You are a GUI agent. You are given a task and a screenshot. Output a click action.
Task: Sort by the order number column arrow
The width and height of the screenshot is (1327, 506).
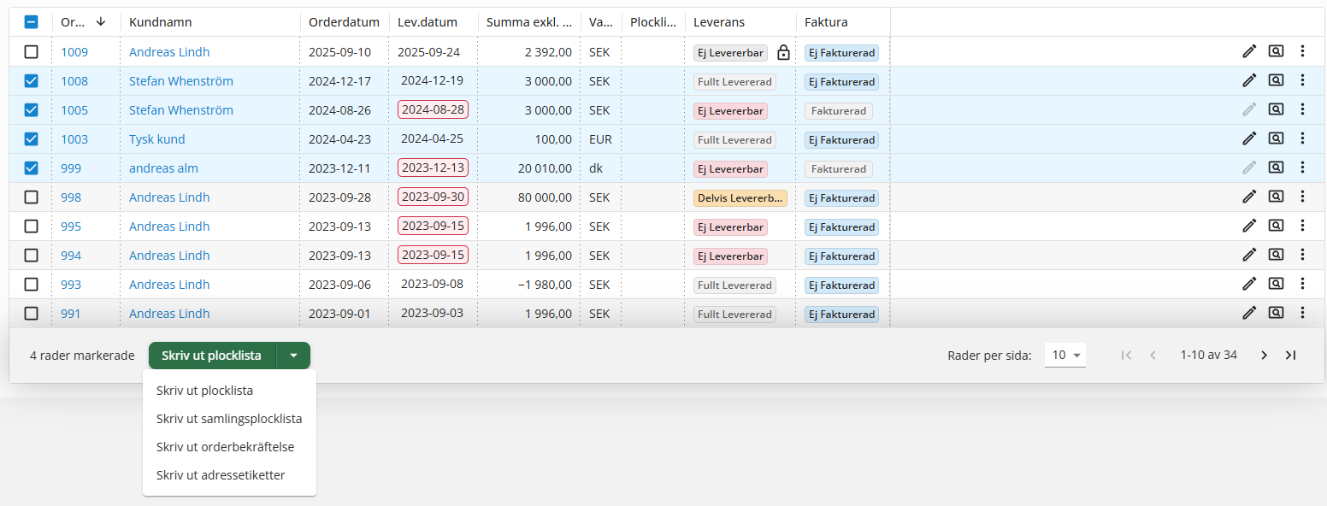pyautogui.click(x=101, y=22)
